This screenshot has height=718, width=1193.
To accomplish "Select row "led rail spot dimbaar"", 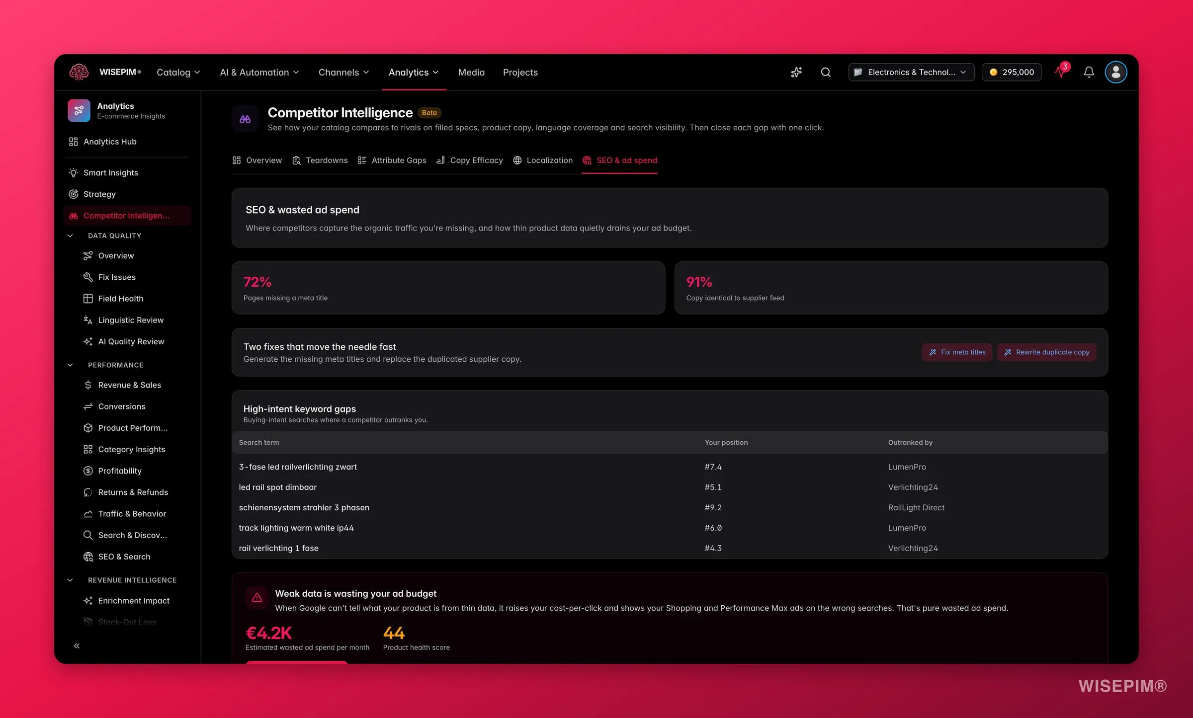I will (x=670, y=487).
